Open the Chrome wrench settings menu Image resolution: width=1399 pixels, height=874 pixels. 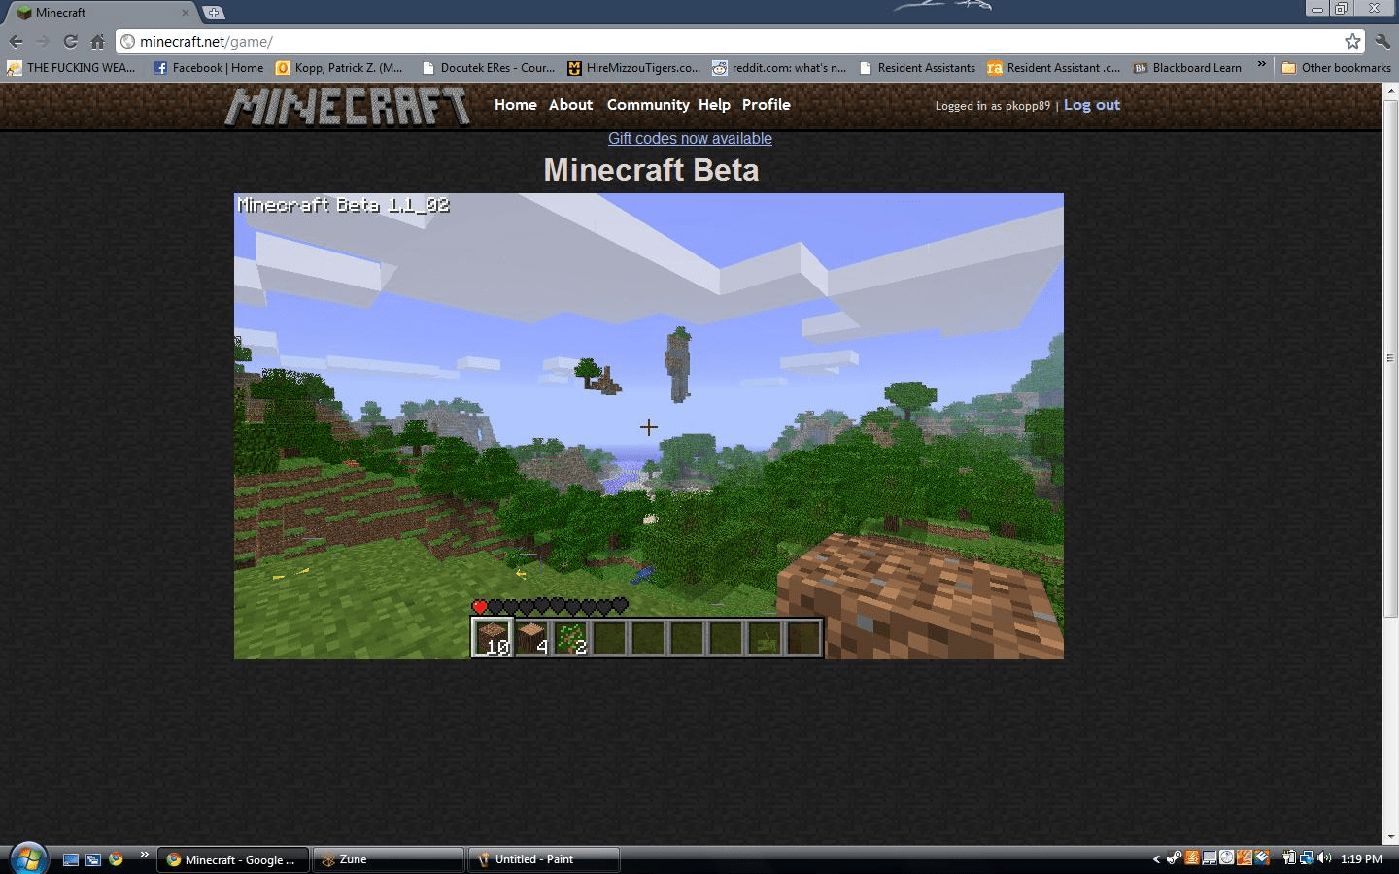click(1382, 41)
